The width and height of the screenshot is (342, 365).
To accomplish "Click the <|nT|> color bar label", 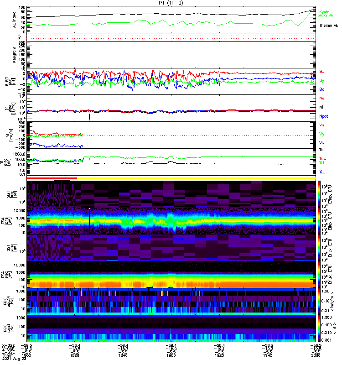I will [334, 328].
